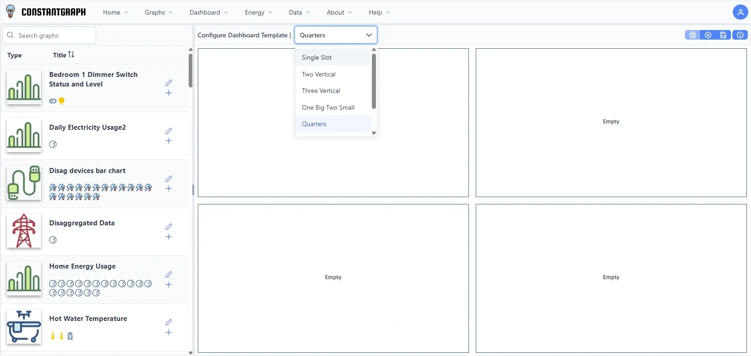Open the Graphs menu
The width and height of the screenshot is (751, 356).
click(x=159, y=12)
